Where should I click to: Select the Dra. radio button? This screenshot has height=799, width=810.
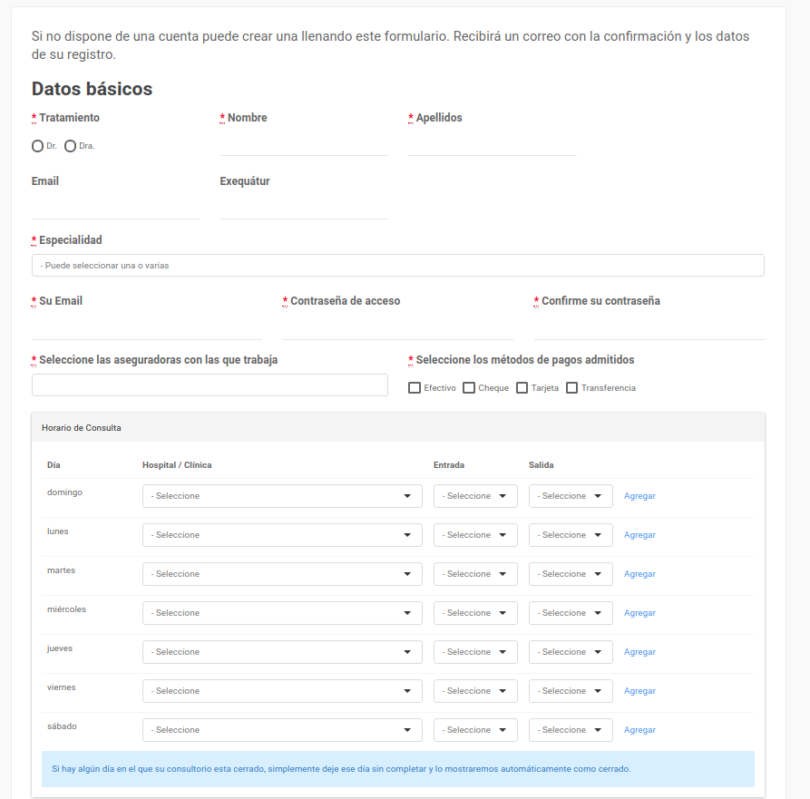click(70, 146)
